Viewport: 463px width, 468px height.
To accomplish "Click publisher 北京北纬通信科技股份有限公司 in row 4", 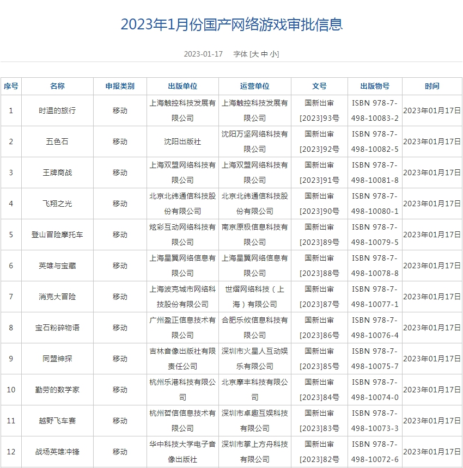I will click(183, 204).
